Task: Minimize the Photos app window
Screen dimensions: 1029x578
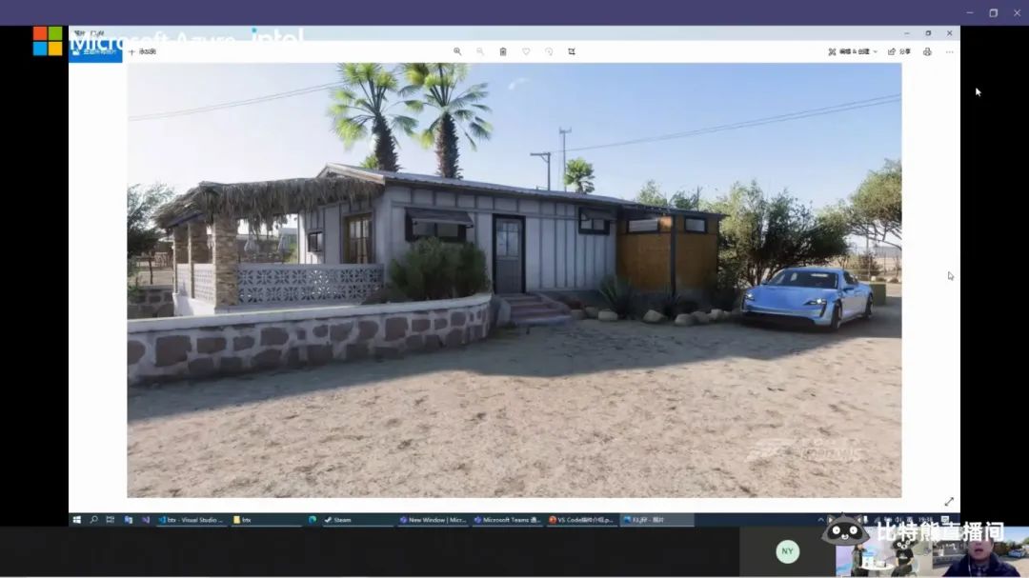Action: (907, 32)
